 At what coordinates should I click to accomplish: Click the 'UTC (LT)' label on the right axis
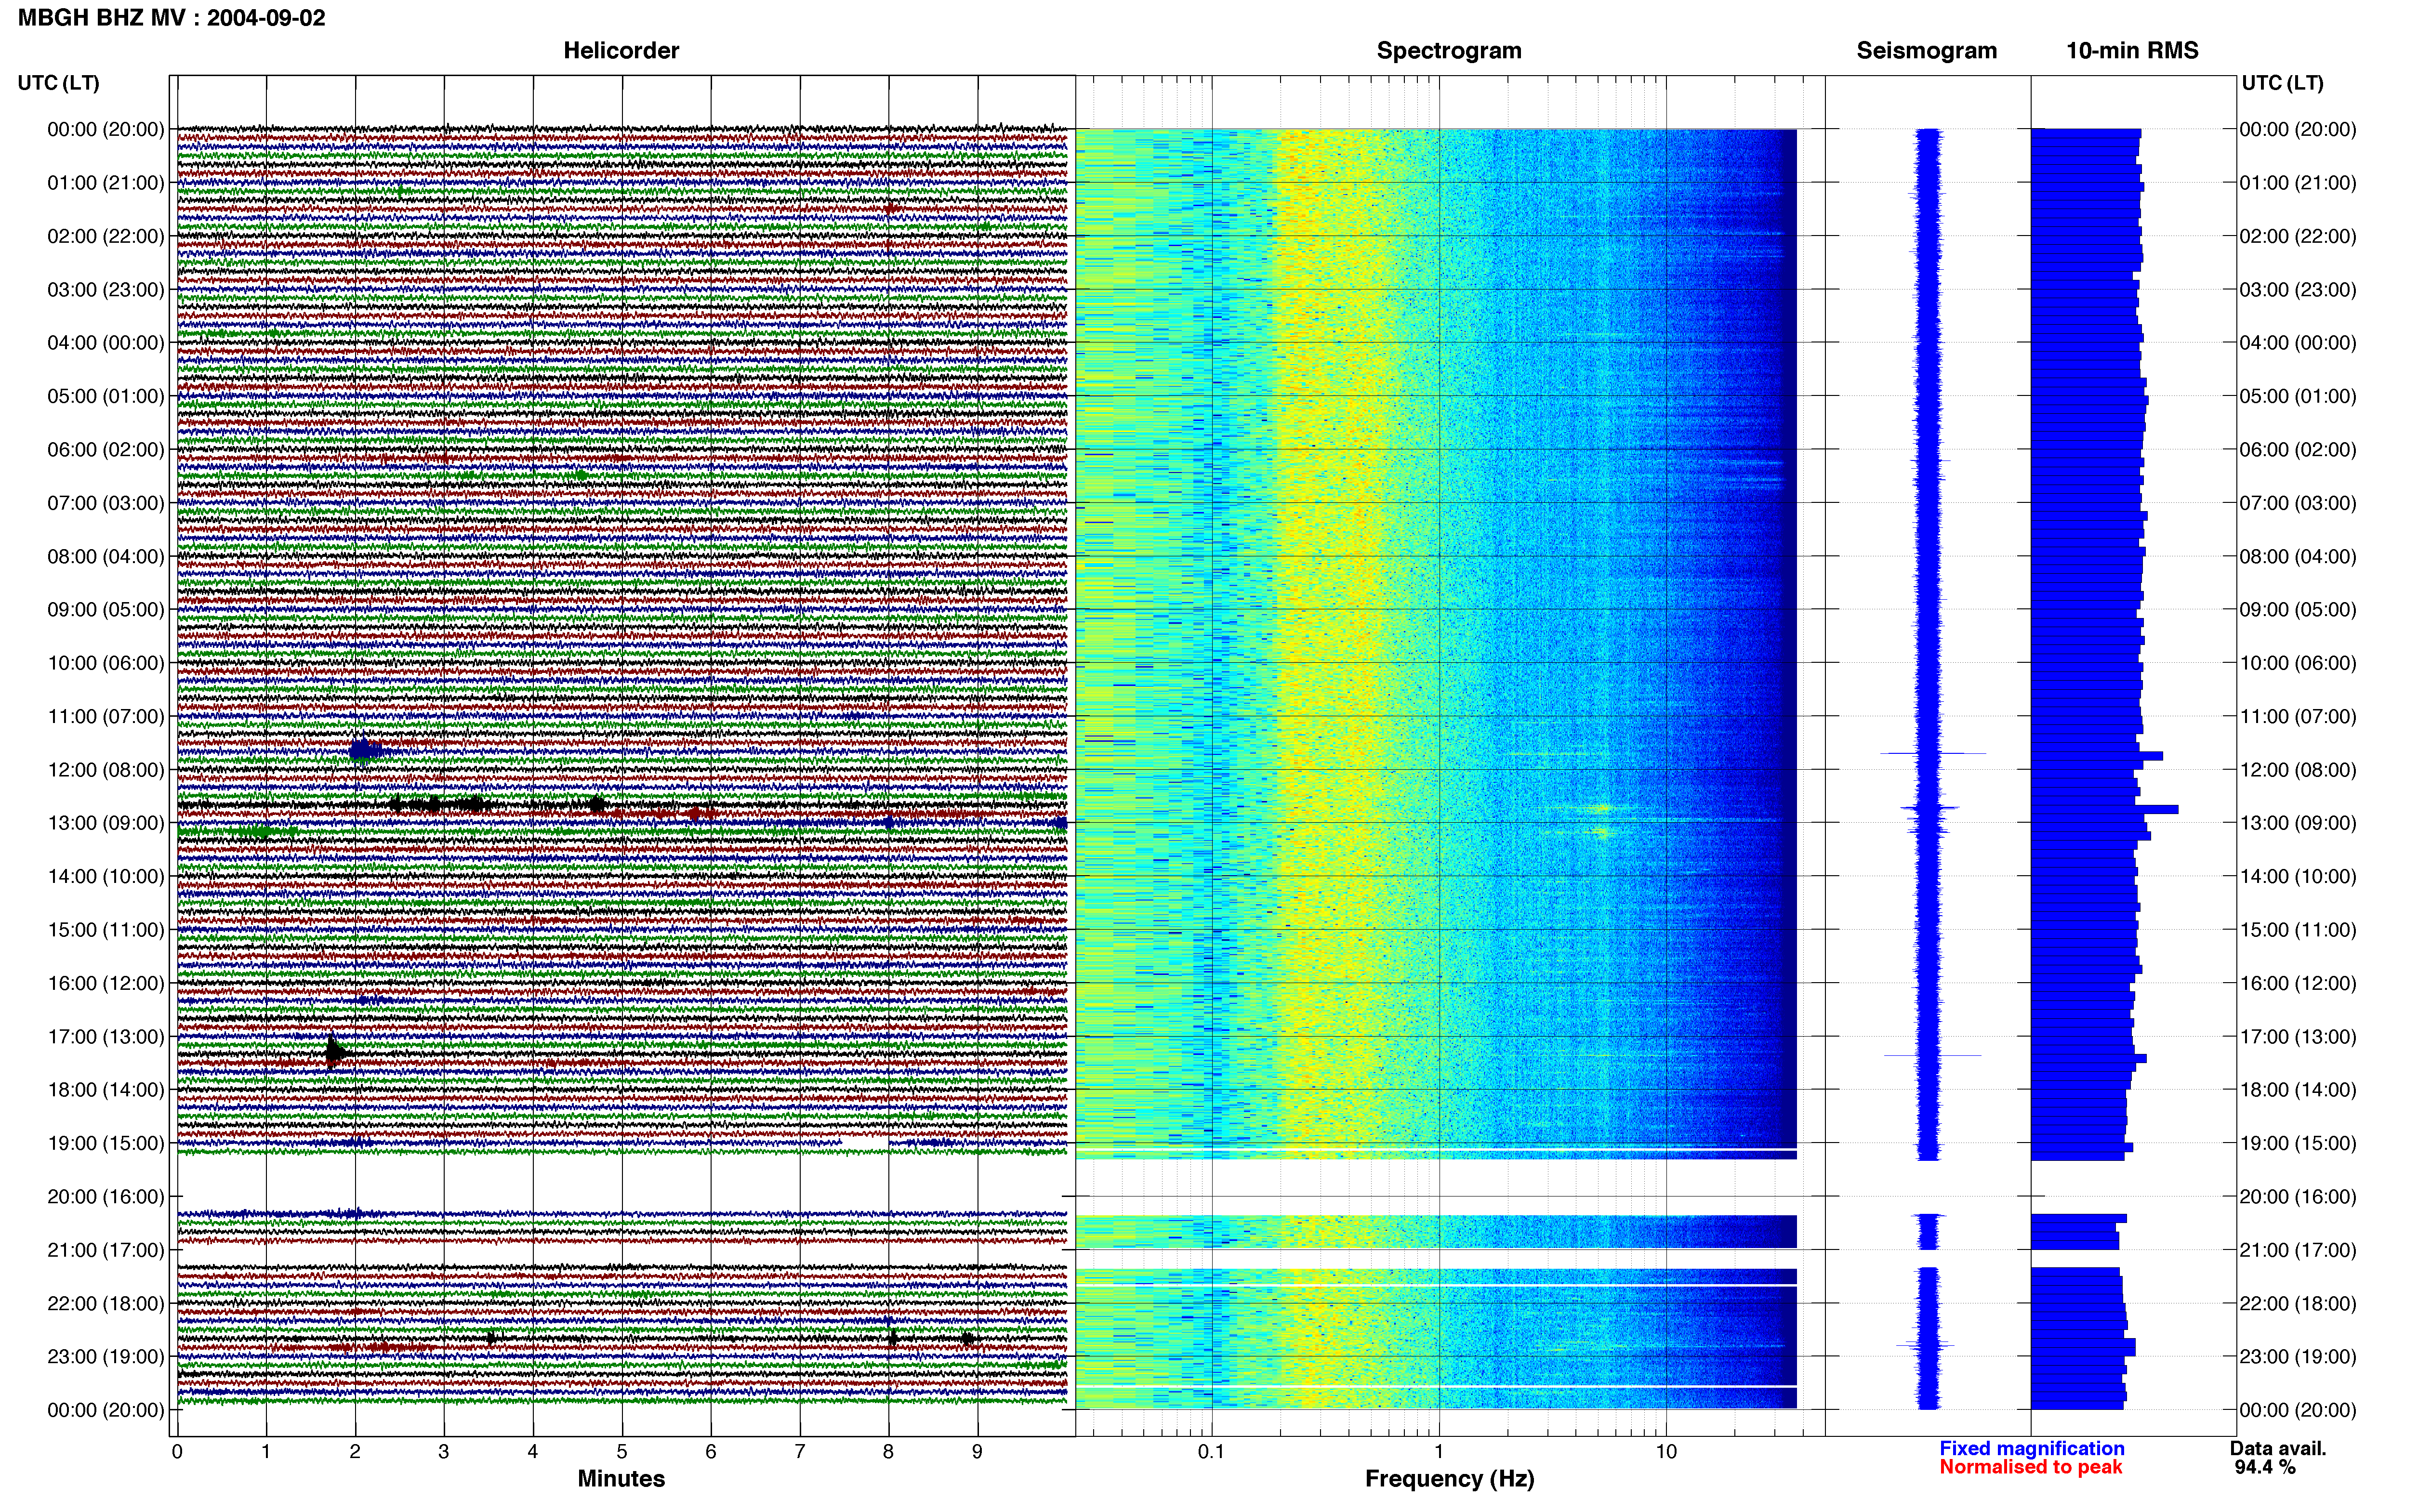[2282, 83]
